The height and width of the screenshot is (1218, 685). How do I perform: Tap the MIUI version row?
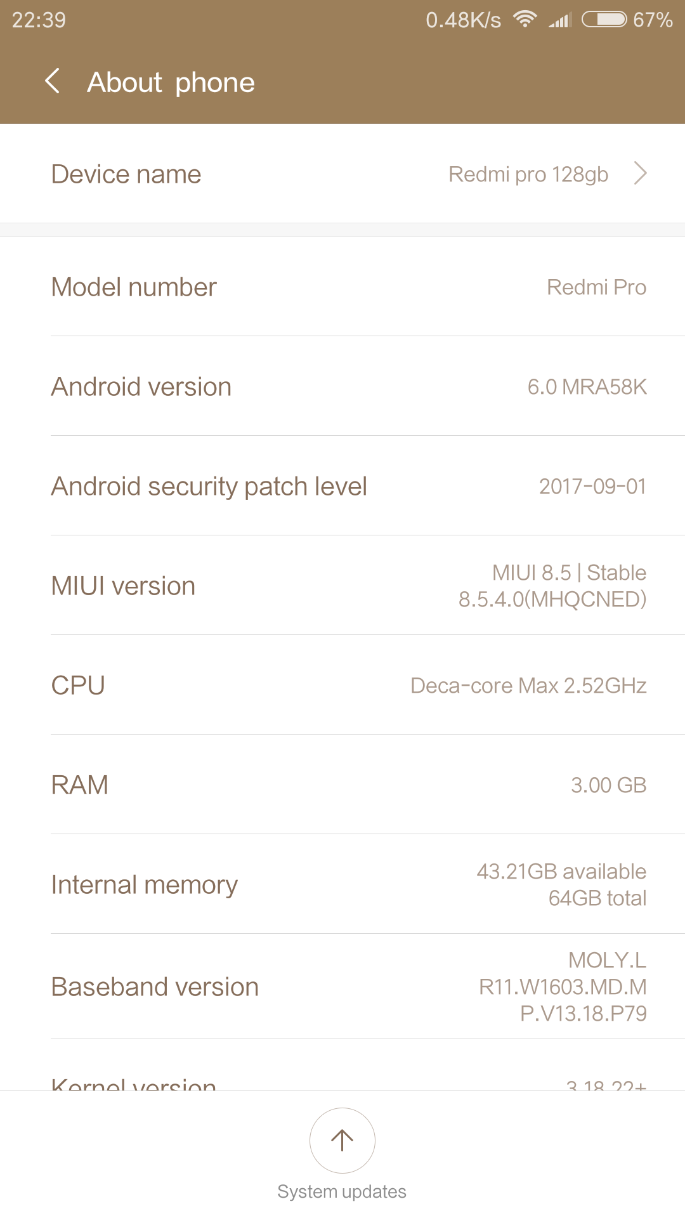click(342, 586)
